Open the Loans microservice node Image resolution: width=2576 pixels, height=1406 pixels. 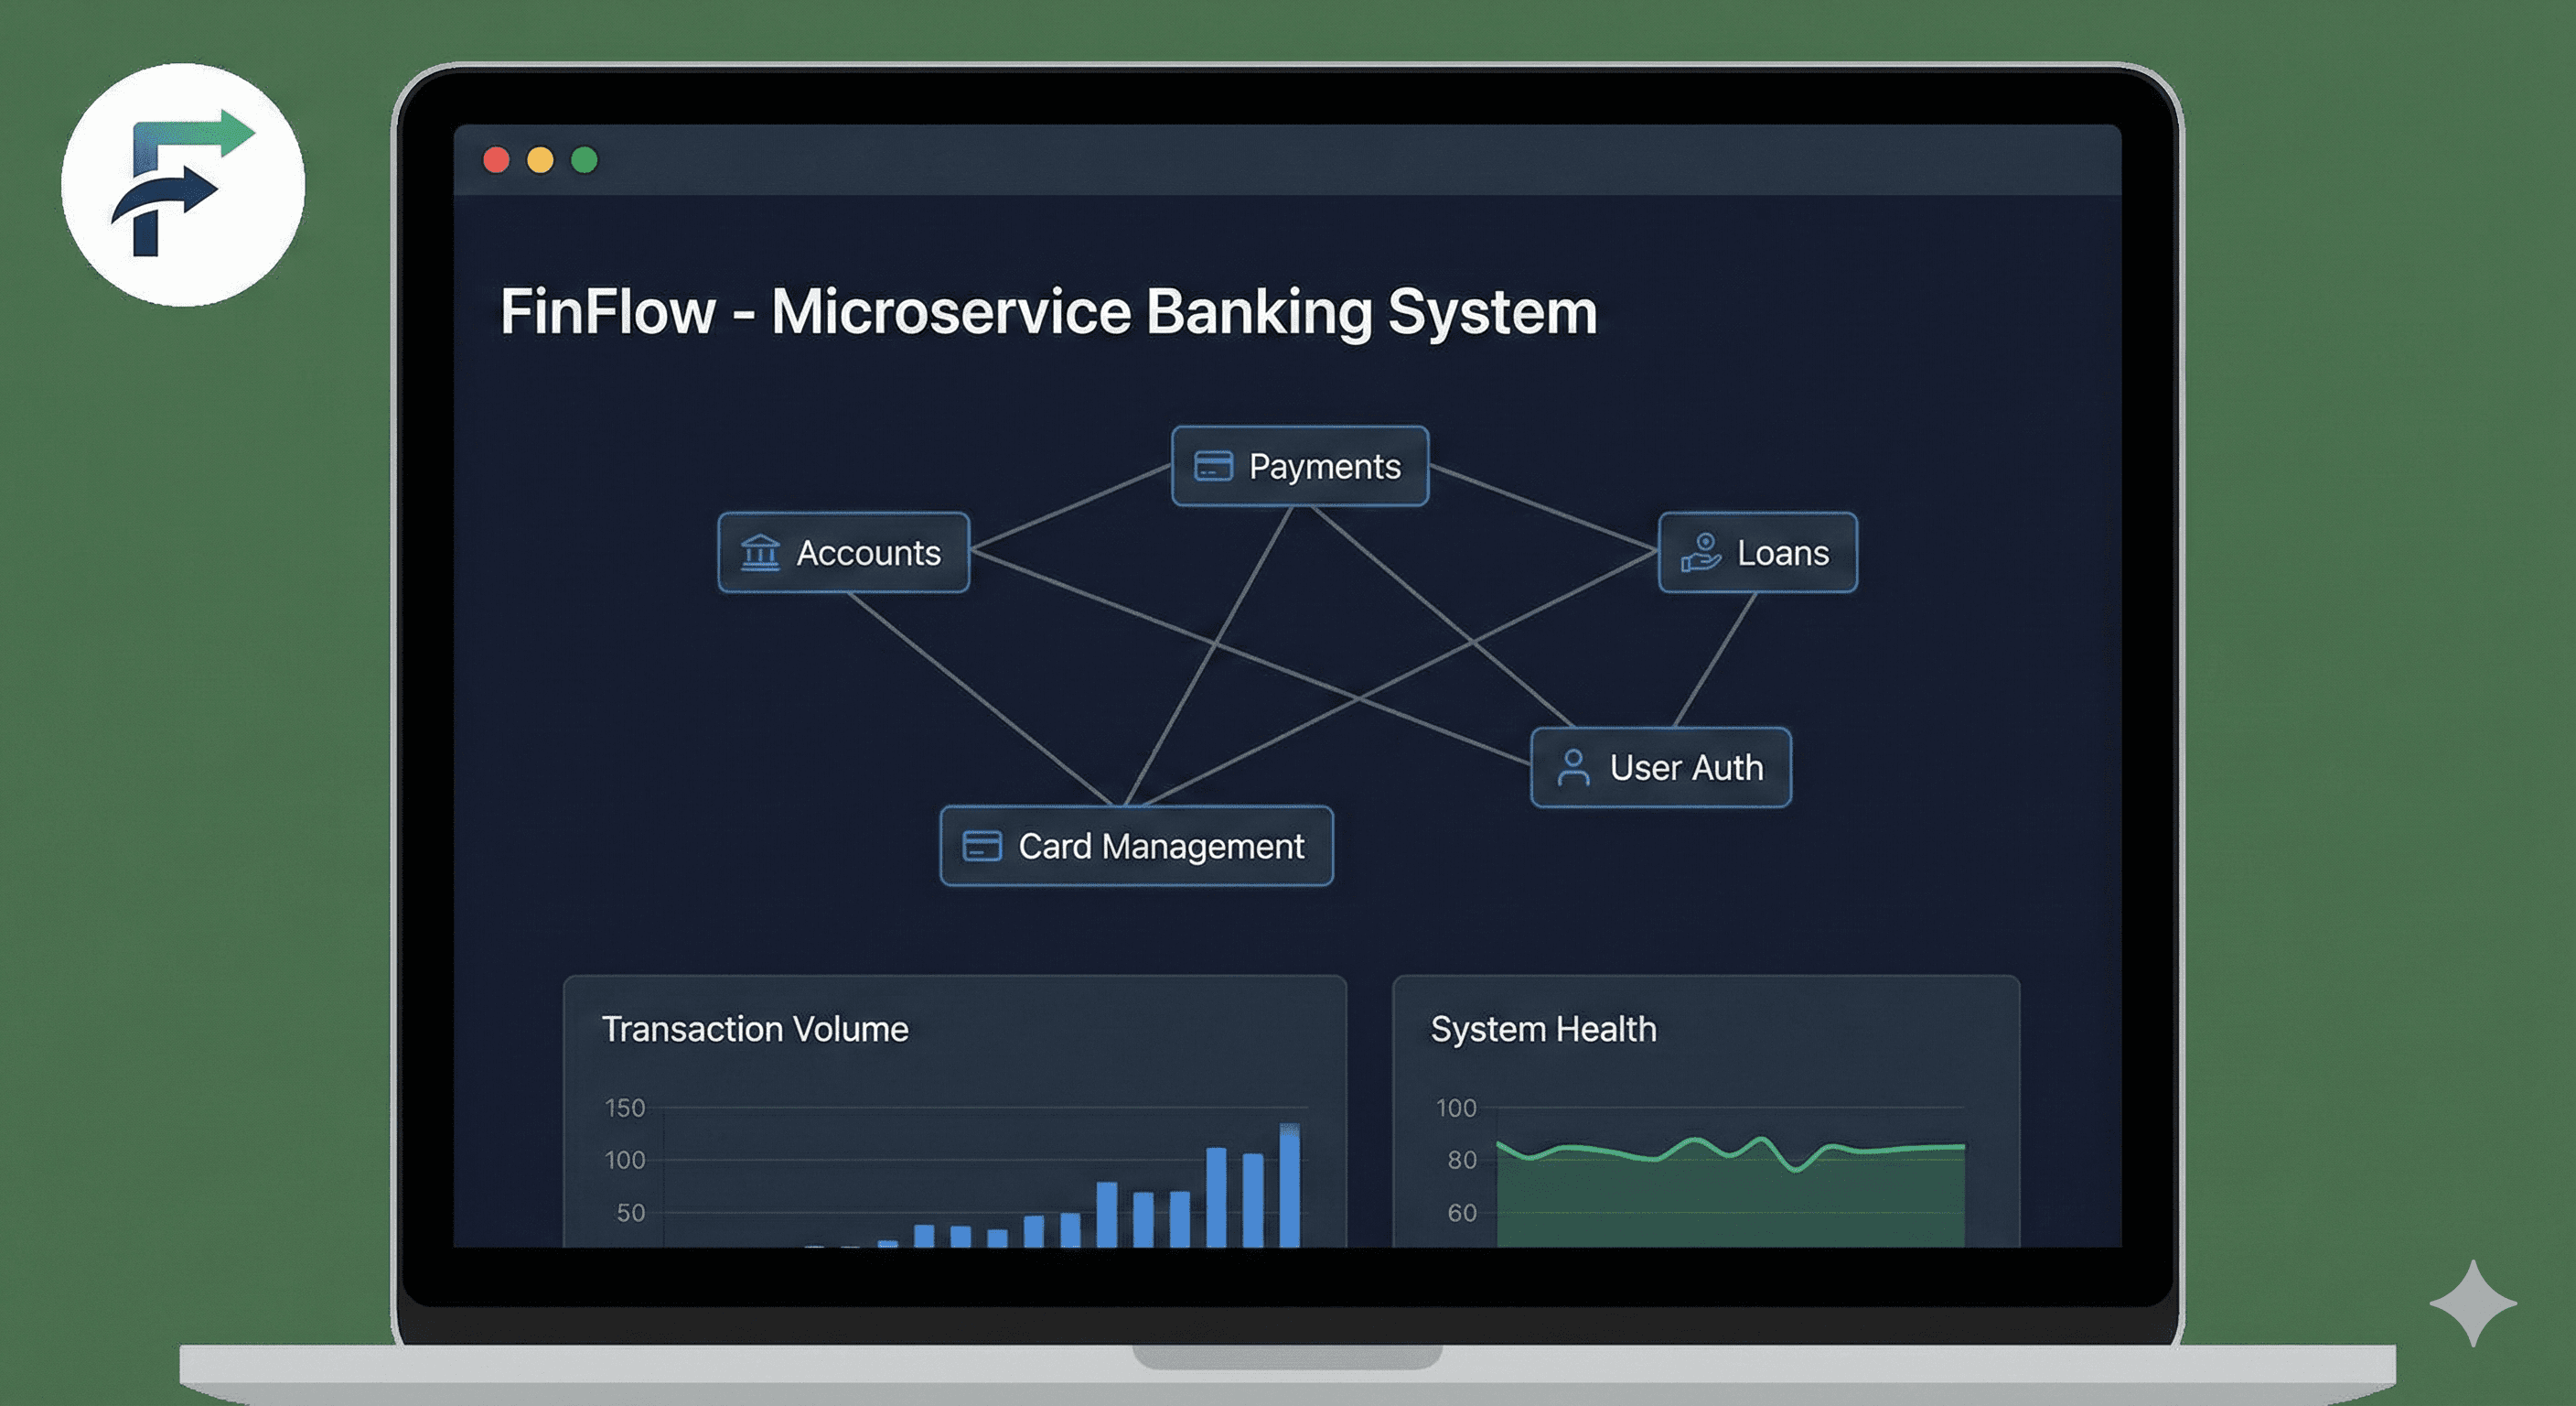click(1756, 552)
